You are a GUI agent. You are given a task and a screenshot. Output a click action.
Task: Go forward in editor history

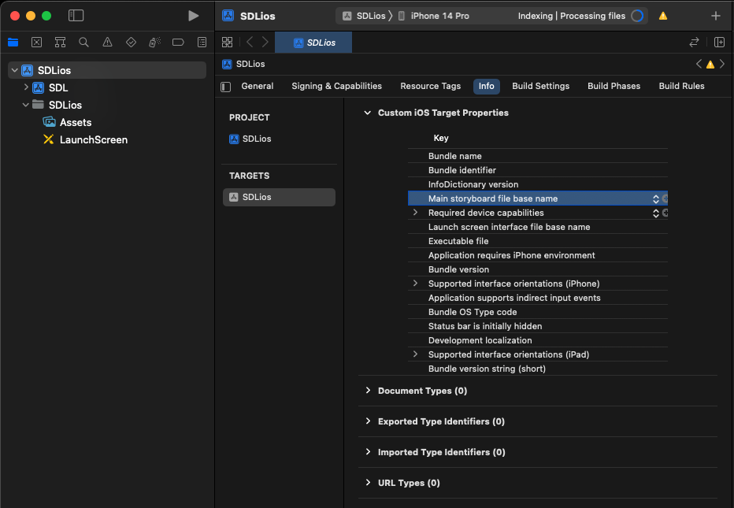click(265, 43)
